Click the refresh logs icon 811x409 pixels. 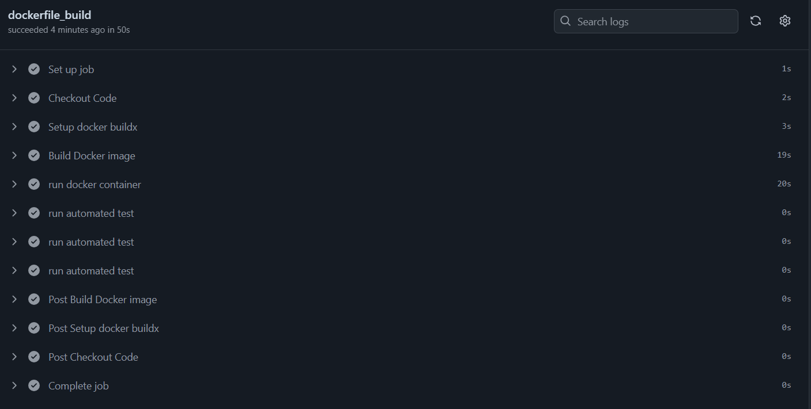(x=756, y=21)
